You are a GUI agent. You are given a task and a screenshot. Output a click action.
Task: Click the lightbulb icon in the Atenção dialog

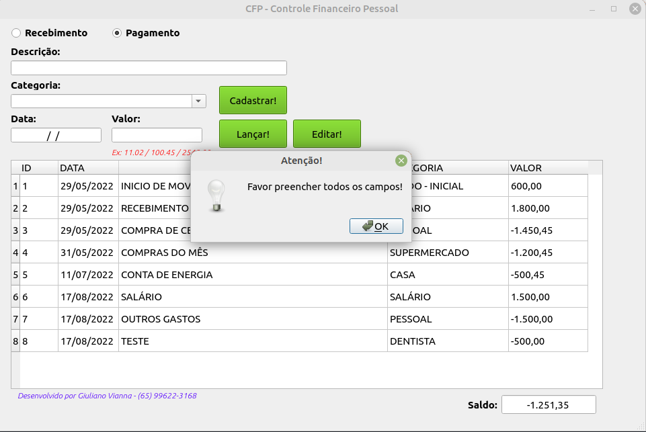coord(216,194)
